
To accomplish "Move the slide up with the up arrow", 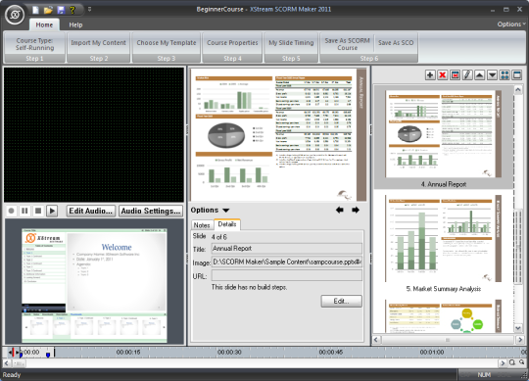I will point(480,74).
